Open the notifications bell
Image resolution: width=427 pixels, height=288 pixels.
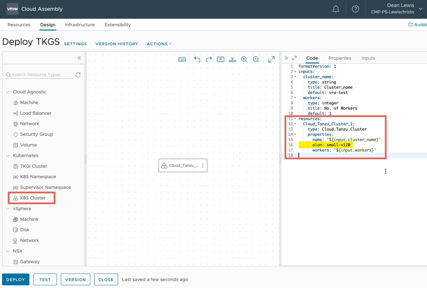336,9
